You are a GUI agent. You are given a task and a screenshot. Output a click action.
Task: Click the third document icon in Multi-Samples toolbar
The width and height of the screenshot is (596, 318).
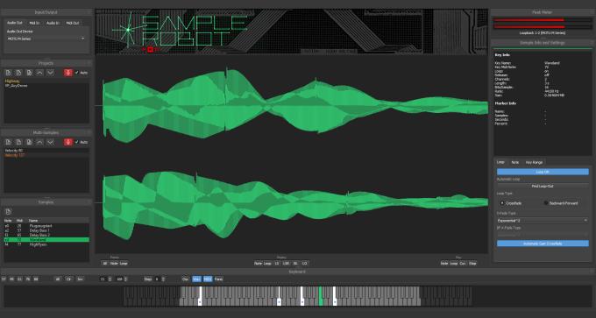point(29,142)
